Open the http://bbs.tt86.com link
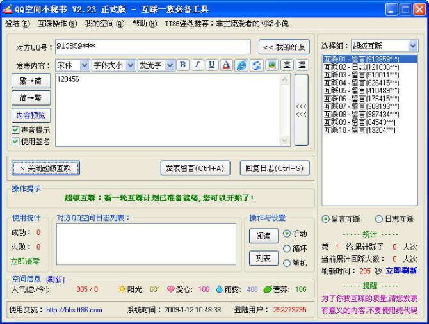The image size is (429, 324). 74,310
